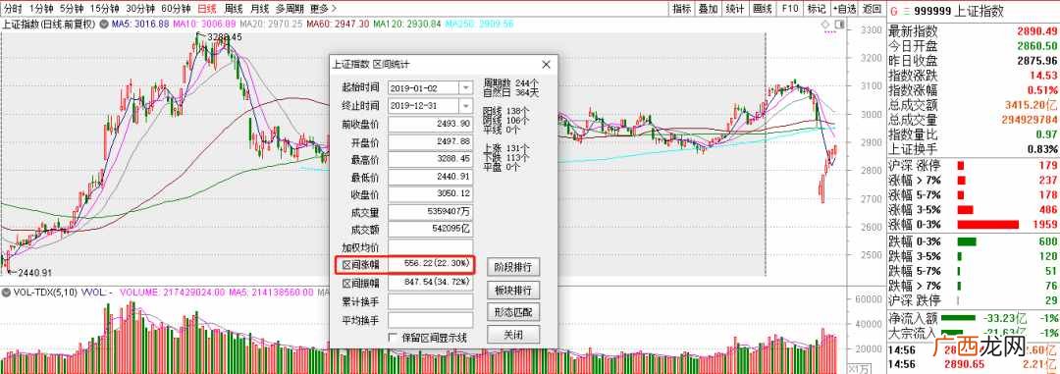Click the 统计 statistics toolbar button
This screenshot has height=374, width=1060.
(734, 9)
